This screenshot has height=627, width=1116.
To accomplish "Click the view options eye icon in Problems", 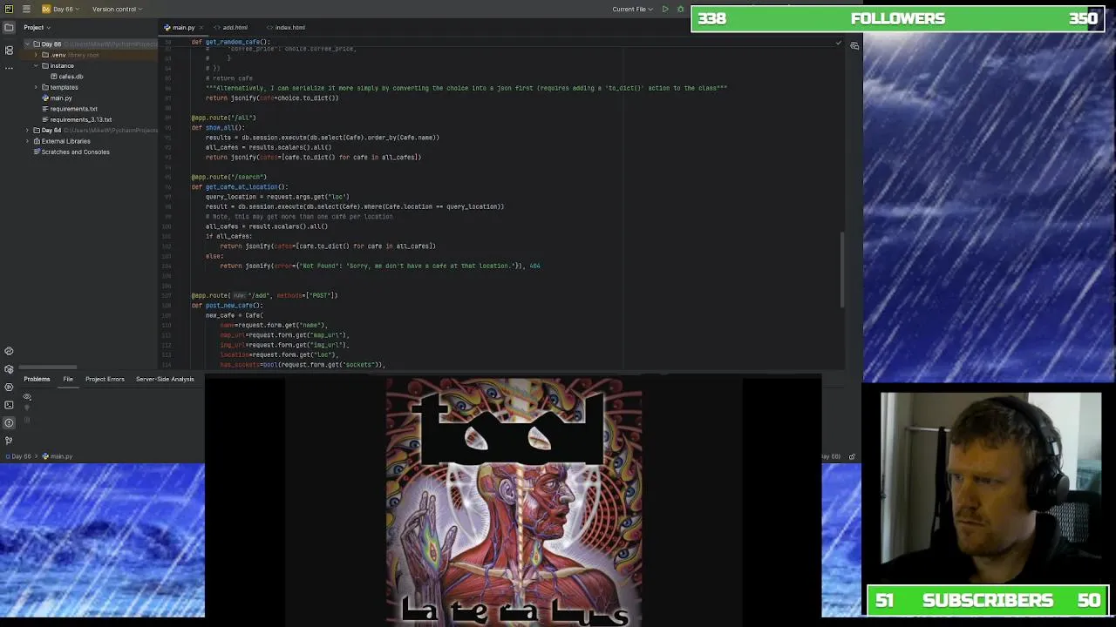I will tap(27, 397).
